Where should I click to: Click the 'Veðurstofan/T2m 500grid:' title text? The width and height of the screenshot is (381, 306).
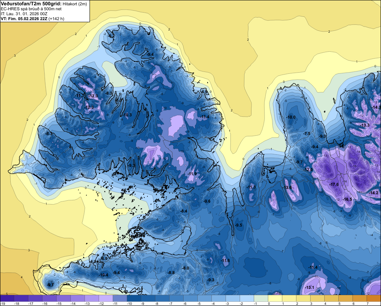click(31, 4)
